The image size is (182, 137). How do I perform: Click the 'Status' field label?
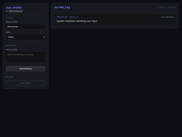[x=8, y=32]
